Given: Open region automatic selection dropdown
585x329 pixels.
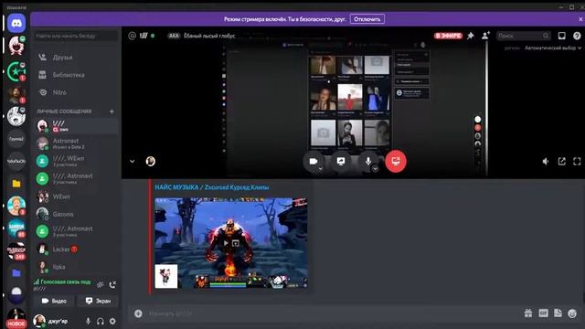Looking at the screenshot, I should [553, 48].
